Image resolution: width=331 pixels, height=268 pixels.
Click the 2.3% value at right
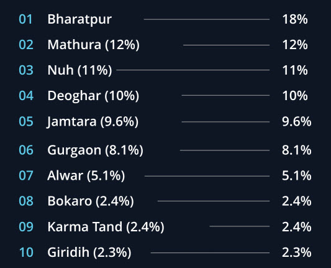[297, 252]
